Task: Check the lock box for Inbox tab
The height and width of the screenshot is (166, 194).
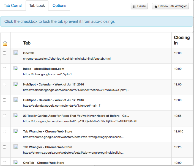Action: [x=4, y=69]
